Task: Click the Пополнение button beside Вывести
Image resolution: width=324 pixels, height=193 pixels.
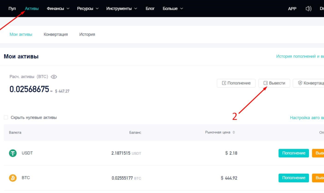Action: click(x=236, y=83)
